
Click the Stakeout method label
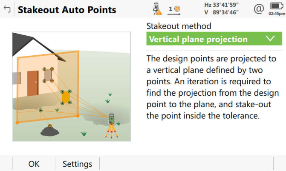(x=179, y=26)
